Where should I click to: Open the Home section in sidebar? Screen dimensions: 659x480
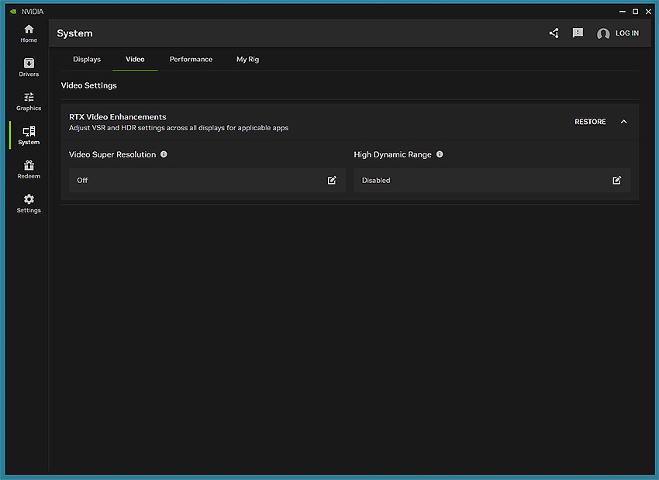(29, 33)
